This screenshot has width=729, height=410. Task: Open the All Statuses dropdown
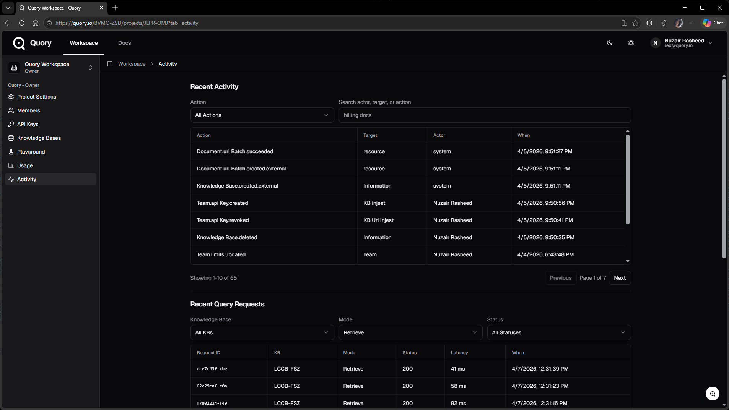click(559, 332)
